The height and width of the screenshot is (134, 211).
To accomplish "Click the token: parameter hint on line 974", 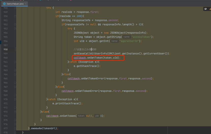I will coord(81,116).
